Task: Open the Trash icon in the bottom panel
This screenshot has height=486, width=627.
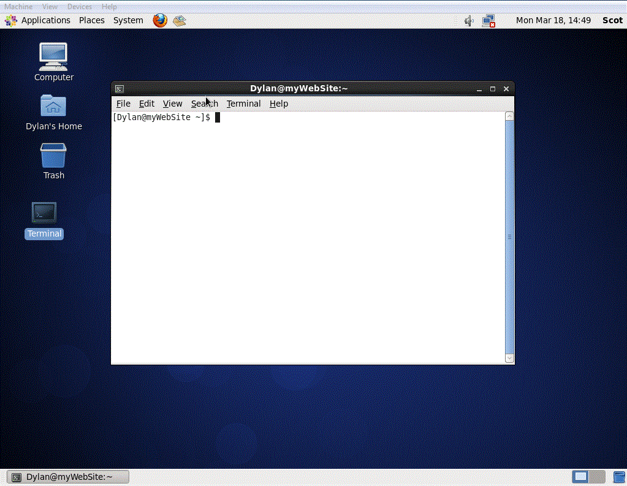Action: point(619,476)
